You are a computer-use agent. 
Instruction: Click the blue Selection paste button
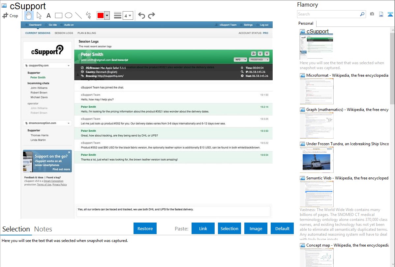[229, 228]
